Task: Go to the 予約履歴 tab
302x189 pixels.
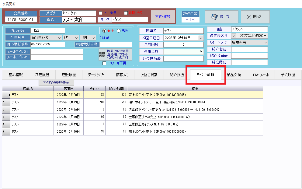Action: click(x=288, y=75)
